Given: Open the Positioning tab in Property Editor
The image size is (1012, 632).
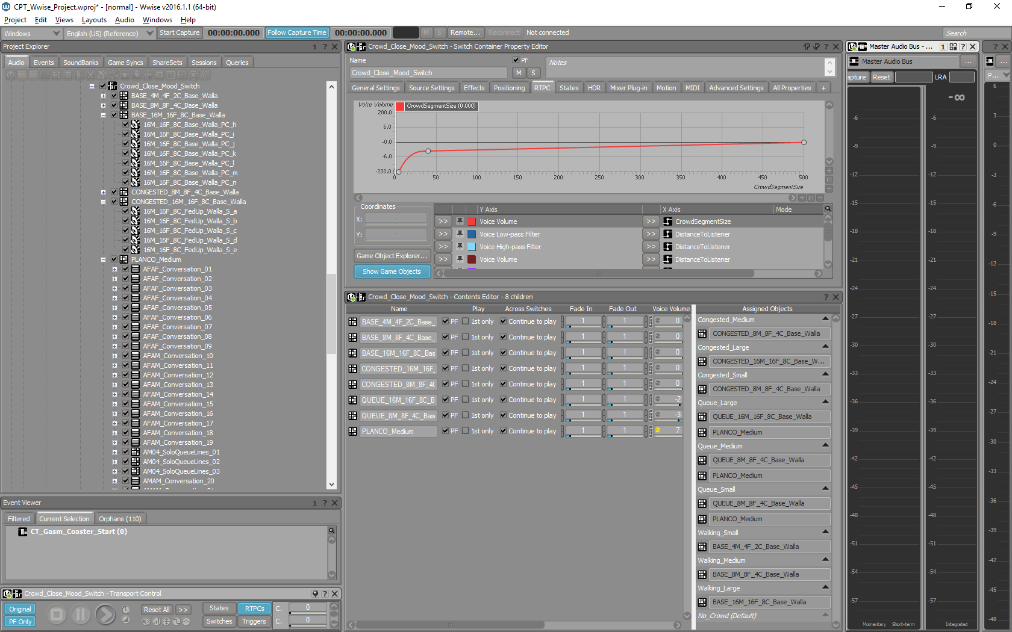Looking at the screenshot, I should (x=509, y=88).
